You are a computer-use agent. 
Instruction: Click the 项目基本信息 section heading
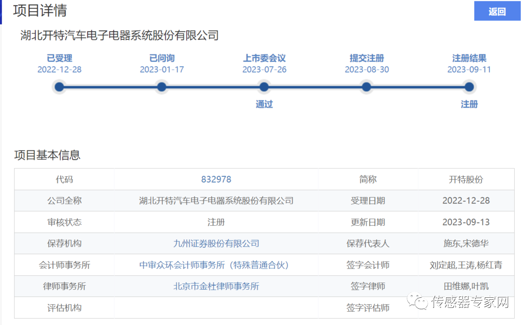click(47, 155)
